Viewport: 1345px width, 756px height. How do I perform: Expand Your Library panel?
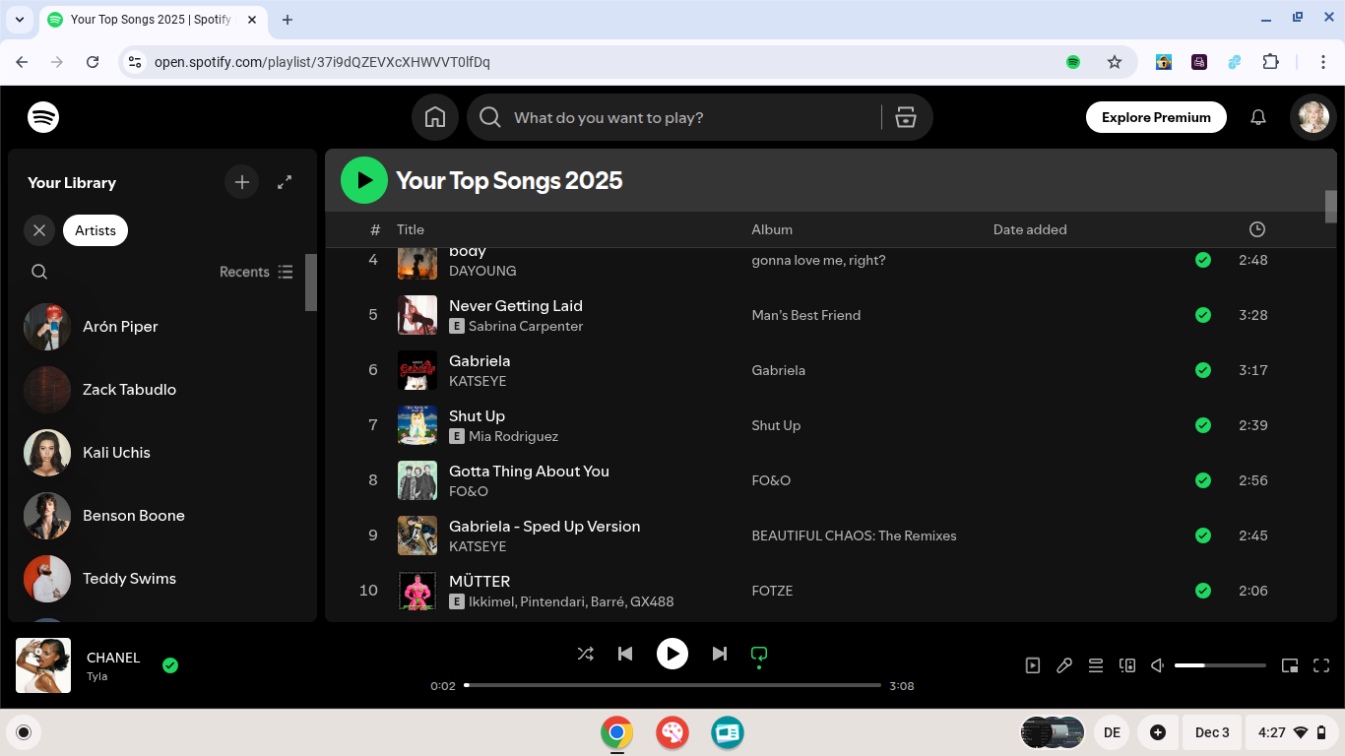click(285, 182)
